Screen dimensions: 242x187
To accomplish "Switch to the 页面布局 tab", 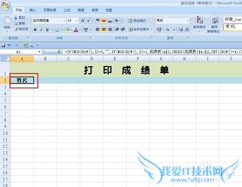I will tap(50, 10).
